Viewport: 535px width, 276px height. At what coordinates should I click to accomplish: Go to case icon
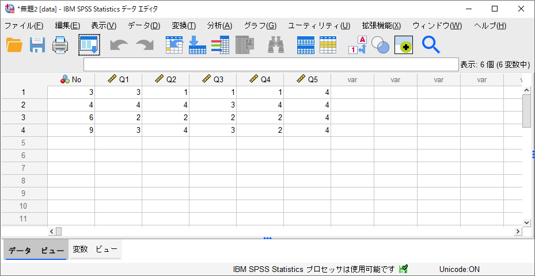(174, 45)
